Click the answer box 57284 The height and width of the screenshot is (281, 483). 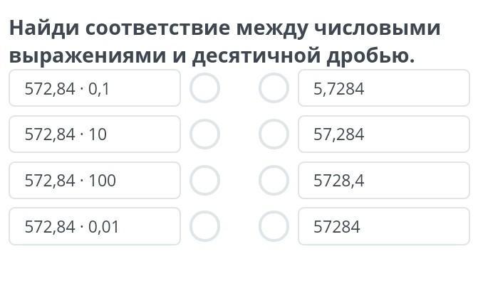pos(384,226)
